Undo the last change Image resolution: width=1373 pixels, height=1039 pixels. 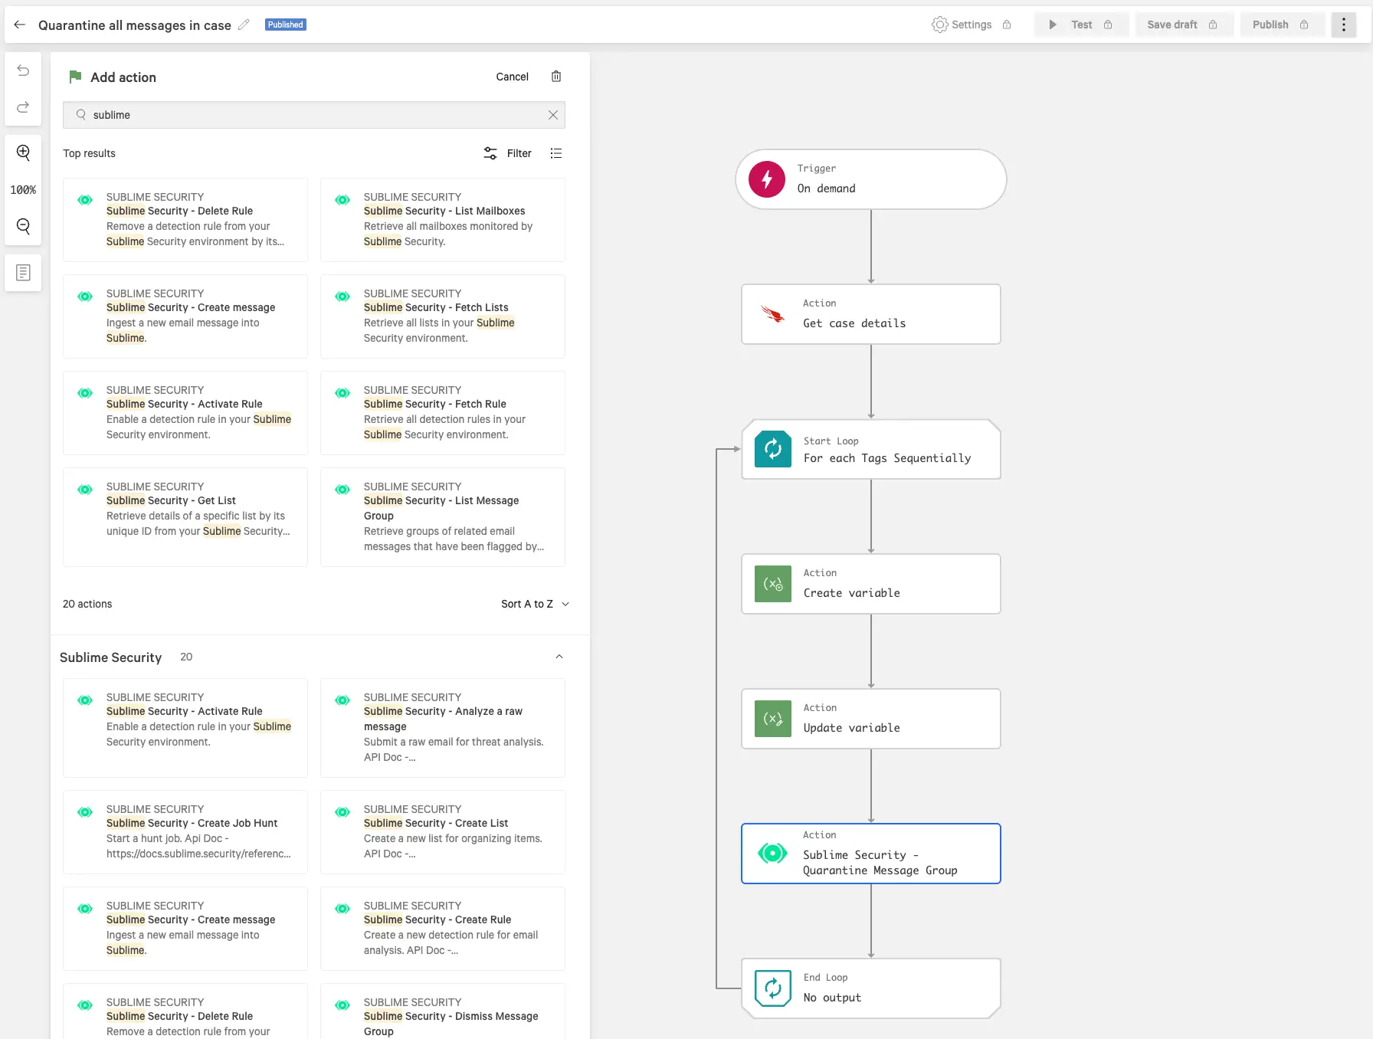coord(23,70)
